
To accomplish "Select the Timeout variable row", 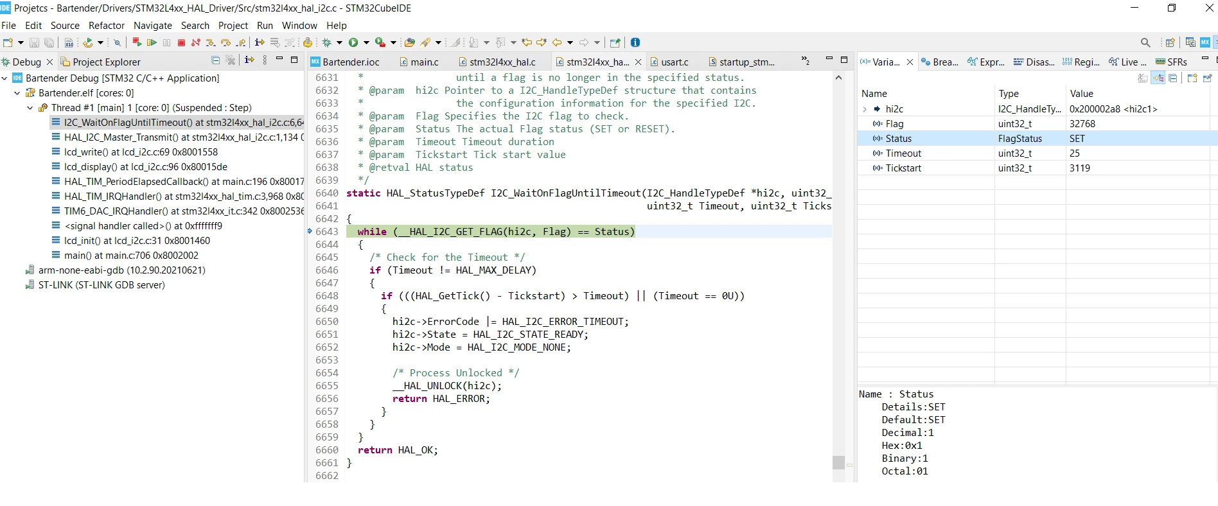I will coord(1037,153).
